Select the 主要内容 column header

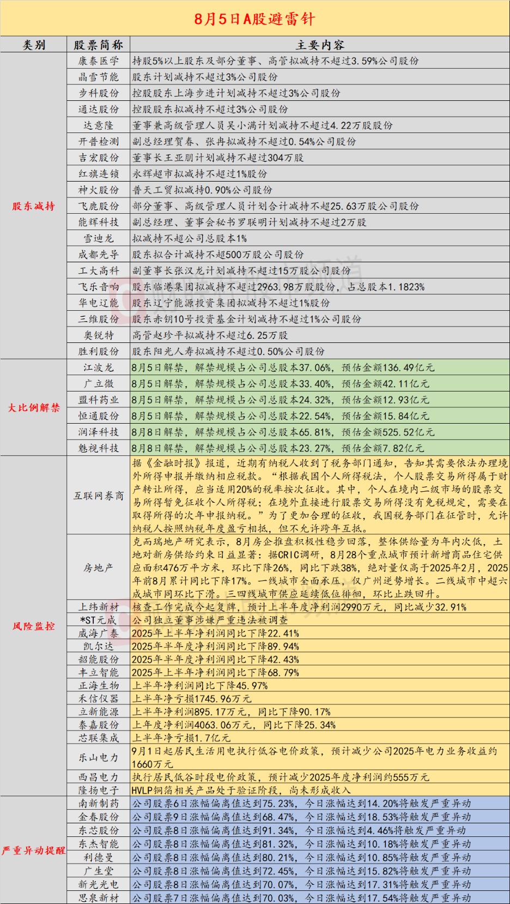point(320,45)
